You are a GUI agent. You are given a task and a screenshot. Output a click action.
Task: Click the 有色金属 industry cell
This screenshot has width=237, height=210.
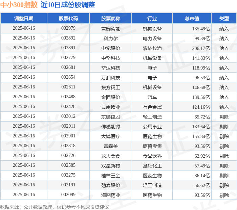click(152, 107)
